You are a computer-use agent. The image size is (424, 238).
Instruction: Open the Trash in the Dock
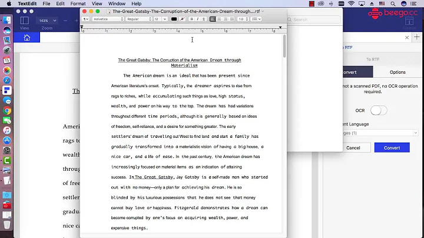pos(7,224)
